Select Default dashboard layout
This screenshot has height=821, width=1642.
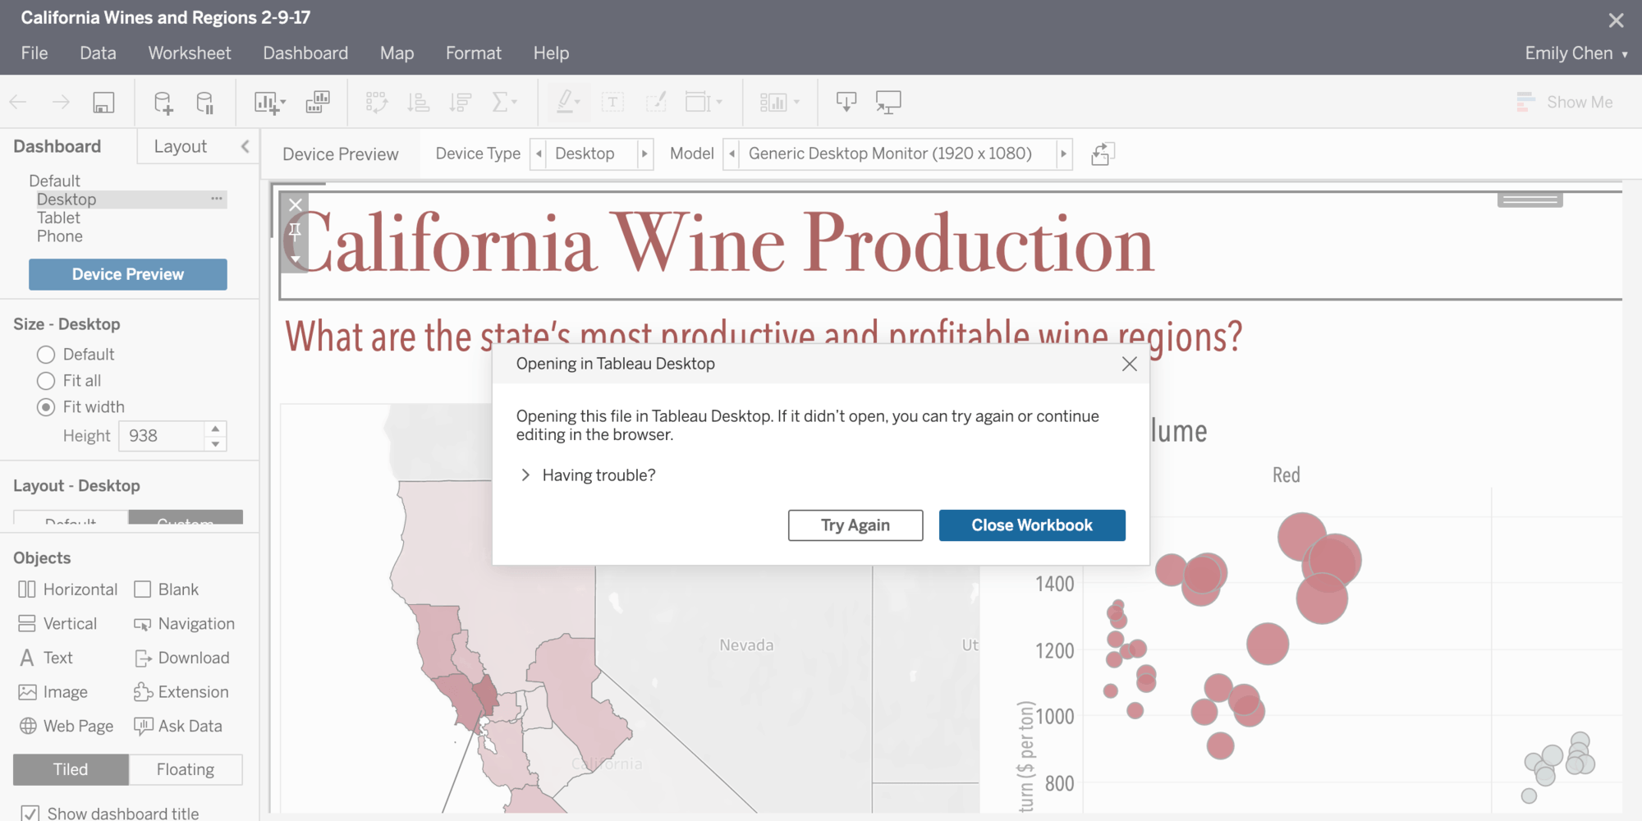pyautogui.click(x=54, y=181)
